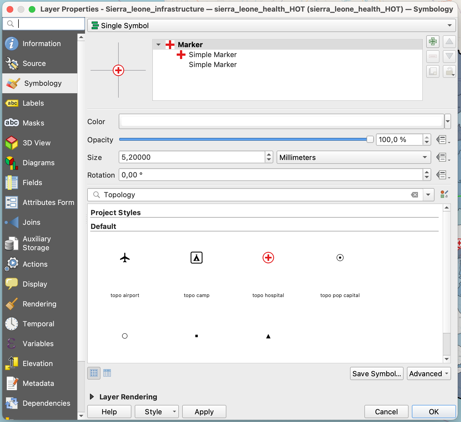Choose the topo airport symbol
Viewport: 461px width, 422px height.
(x=125, y=258)
